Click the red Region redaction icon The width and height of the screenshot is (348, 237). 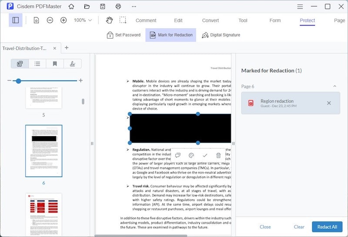(251, 103)
